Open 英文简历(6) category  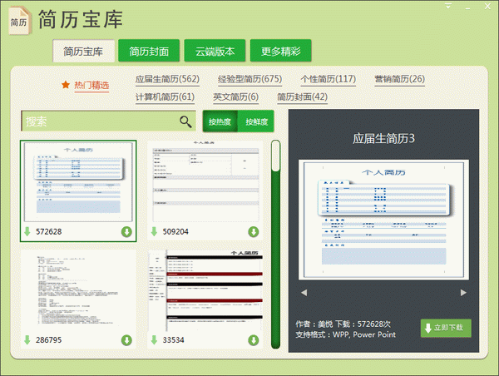click(236, 96)
